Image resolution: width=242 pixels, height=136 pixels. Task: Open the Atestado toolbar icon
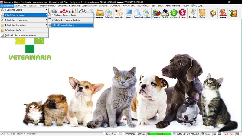[119, 14]
